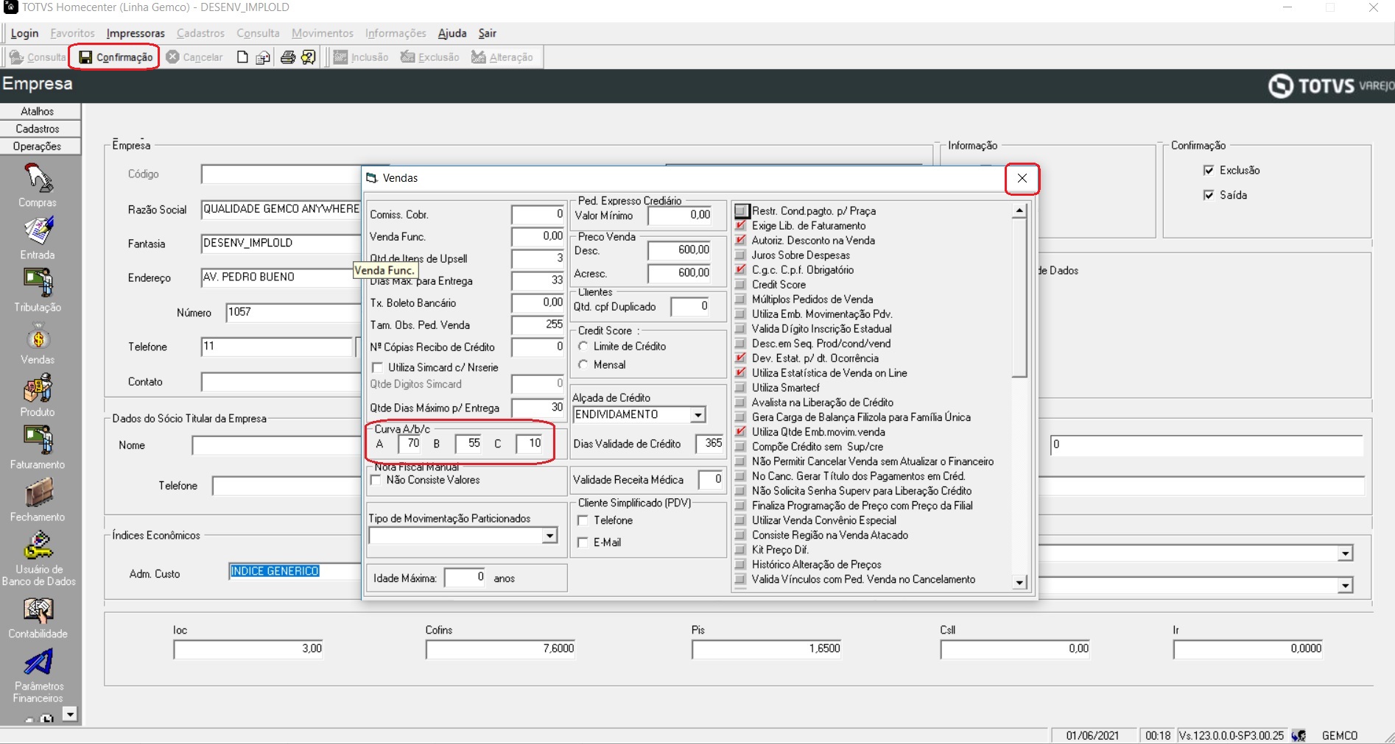
Task: Open Alçada de Crédito ENDIVIDAMENTO dropdown
Action: 697,415
